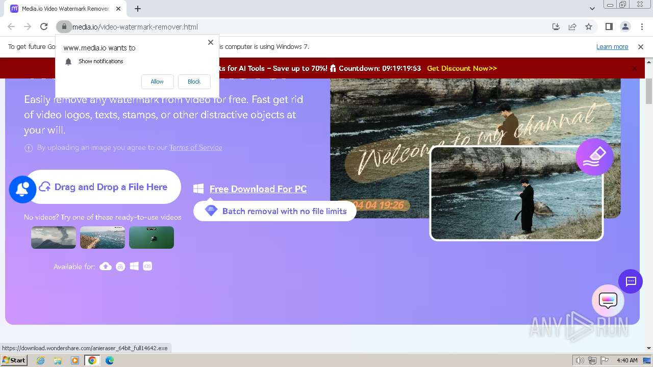The height and width of the screenshot is (367, 653).
Task: Close the notification permission popup
Action: (x=210, y=42)
